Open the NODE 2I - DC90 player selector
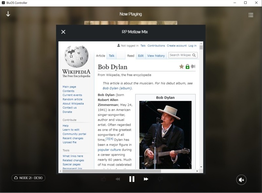This screenshot has height=193, width=262. pyautogui.click(x=28, y=178)
